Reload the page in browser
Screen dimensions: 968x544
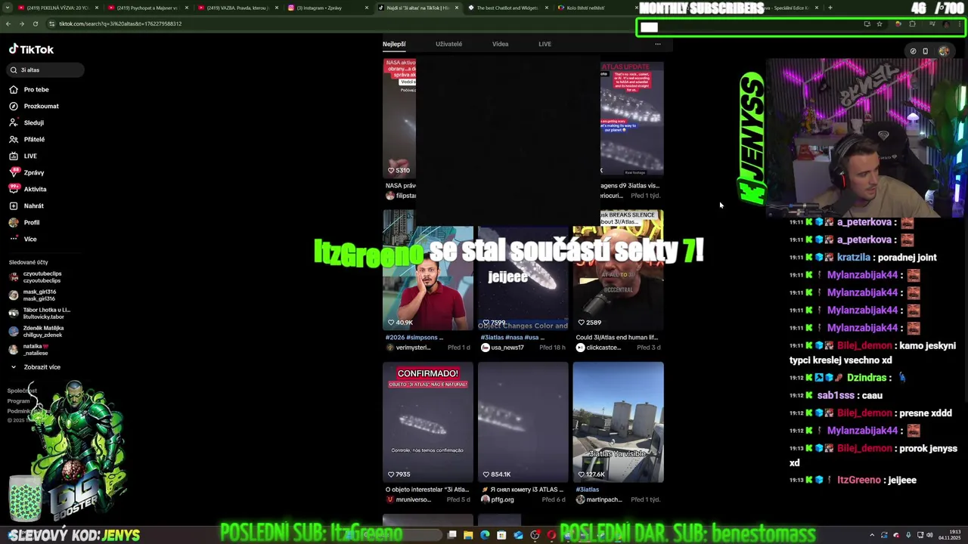pos(35,23)
